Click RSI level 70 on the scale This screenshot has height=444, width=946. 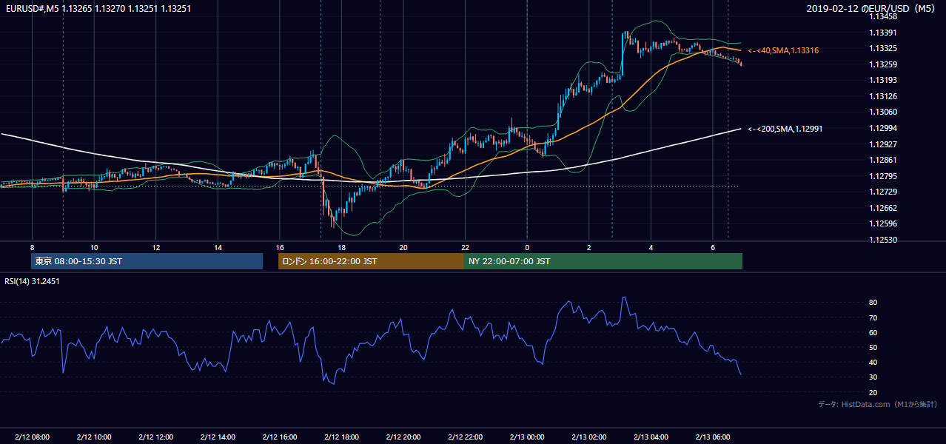(x=873, y=317)
